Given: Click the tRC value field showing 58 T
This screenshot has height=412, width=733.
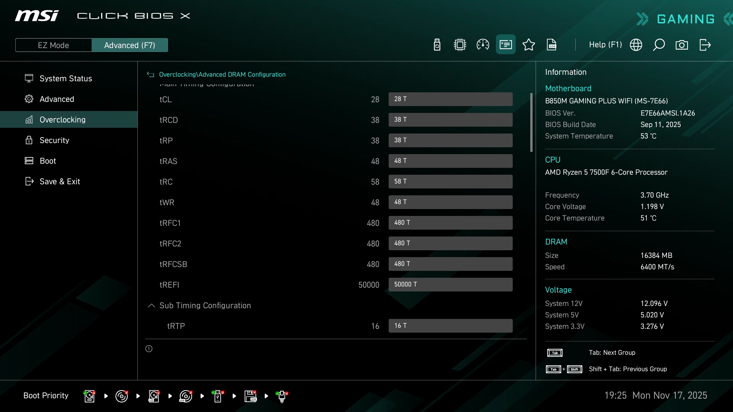Looking at the screenshot, I should (450, 182).
